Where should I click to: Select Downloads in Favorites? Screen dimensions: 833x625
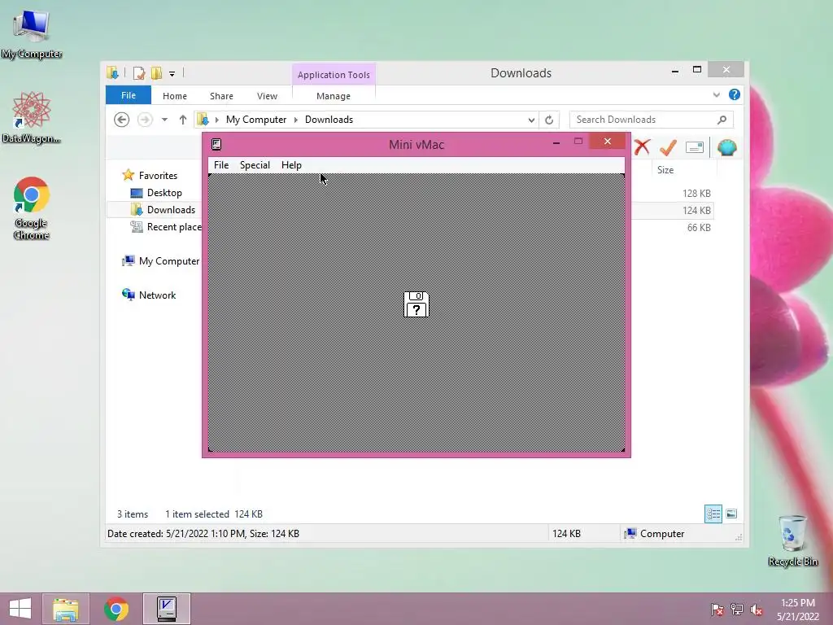pos(171,210)
